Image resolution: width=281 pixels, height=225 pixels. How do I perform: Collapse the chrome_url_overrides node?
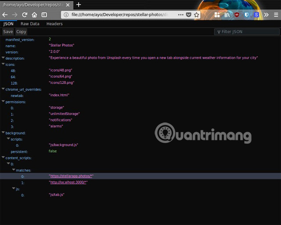(3, 89)
